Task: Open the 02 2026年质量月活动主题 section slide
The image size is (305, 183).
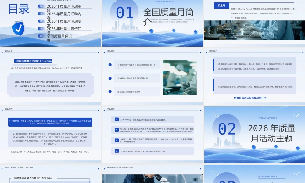Action: click(x=255, y=135)
